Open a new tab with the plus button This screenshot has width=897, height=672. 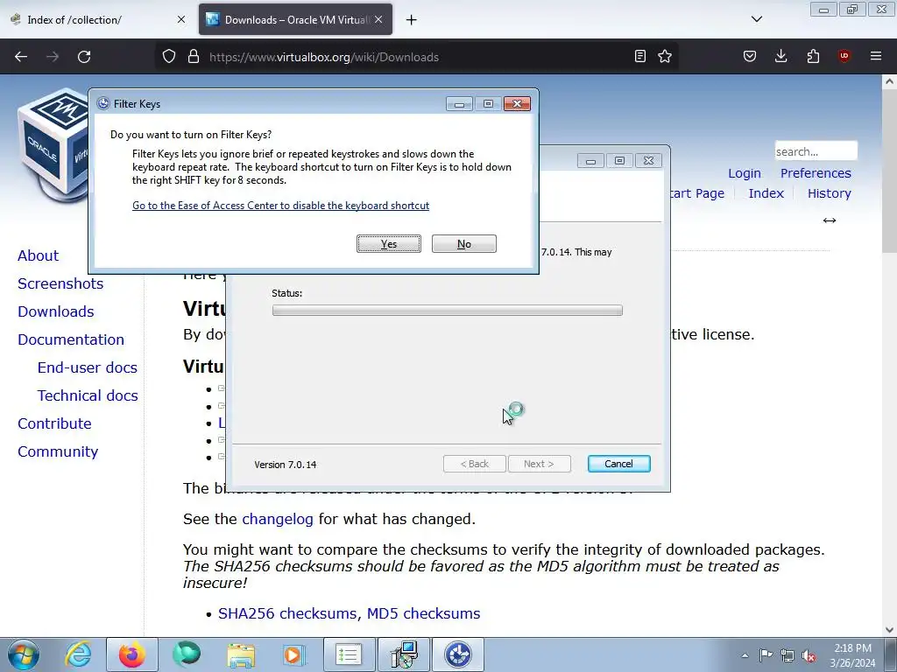[x=412, y=20]
